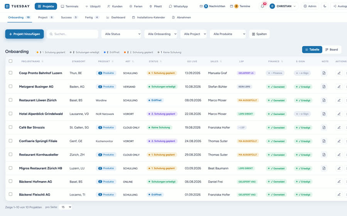
Task: Click edit pencil for Metzgerei Businger AG
Action: pos(339,87)
